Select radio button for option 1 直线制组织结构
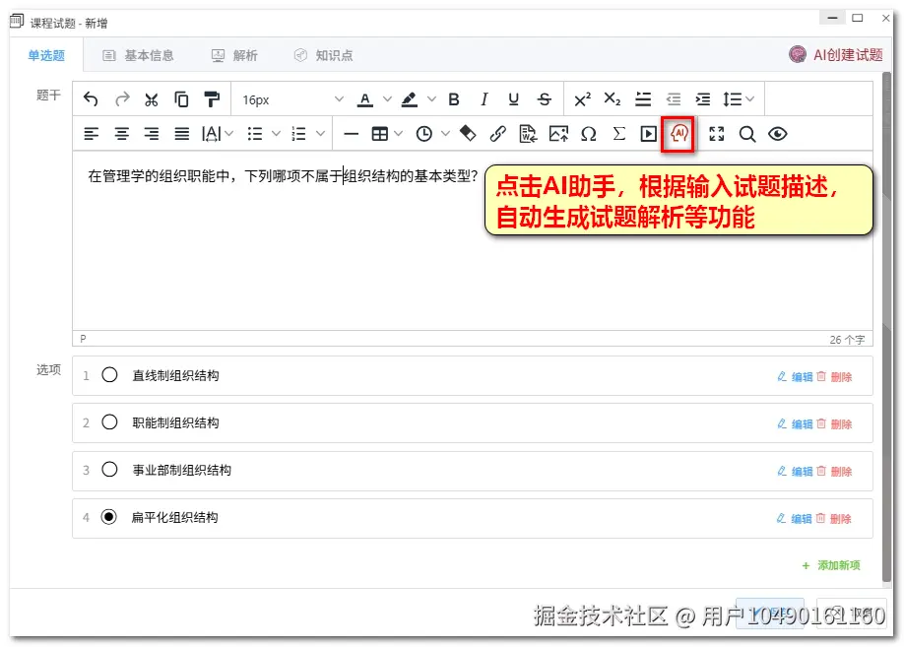The height and width of the screenshot is (647, 904). 109,375
